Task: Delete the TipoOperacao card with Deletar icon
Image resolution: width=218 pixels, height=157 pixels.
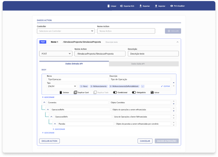Action: tap(61, 92)
